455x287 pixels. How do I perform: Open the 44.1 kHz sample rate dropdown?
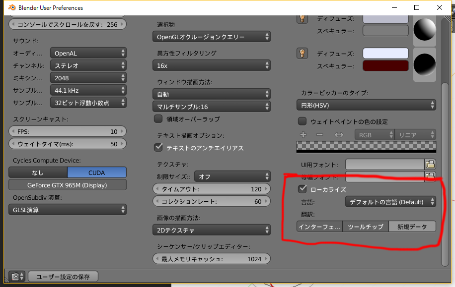point(88,90)
